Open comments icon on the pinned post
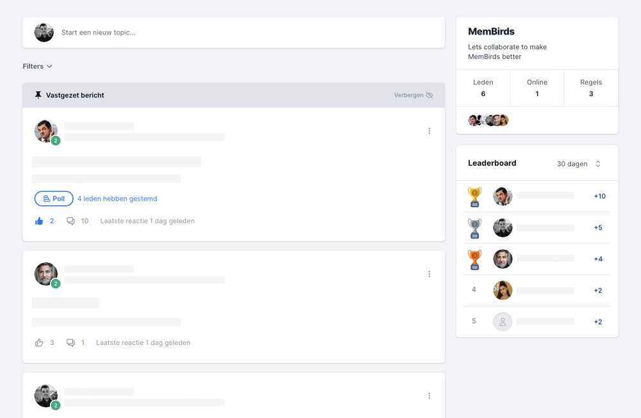This screenshot has width=641, height=418. pos(71,221)
